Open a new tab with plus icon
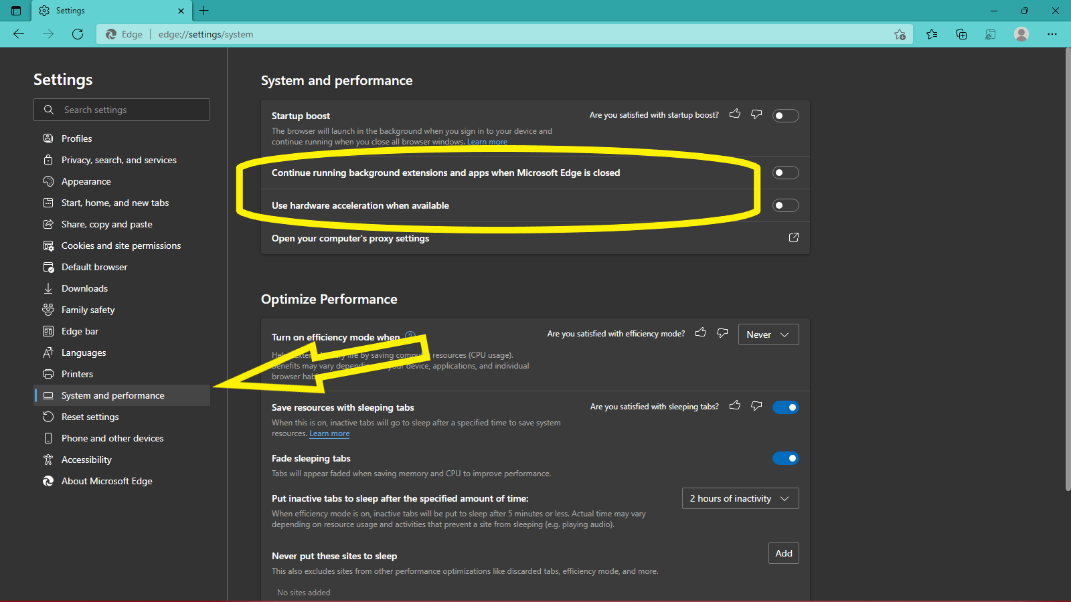The image size is (1071, 602). (204, 11)
